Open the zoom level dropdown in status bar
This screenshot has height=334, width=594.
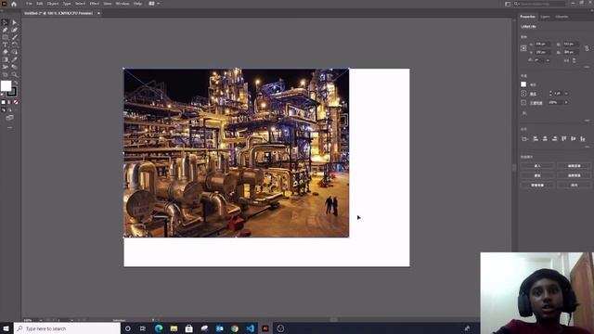coord(41,320)
